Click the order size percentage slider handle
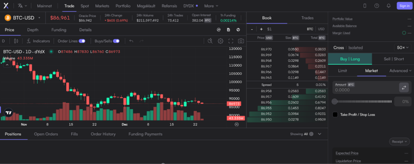This screenshot has height=164, width=414. coord(334,102)
